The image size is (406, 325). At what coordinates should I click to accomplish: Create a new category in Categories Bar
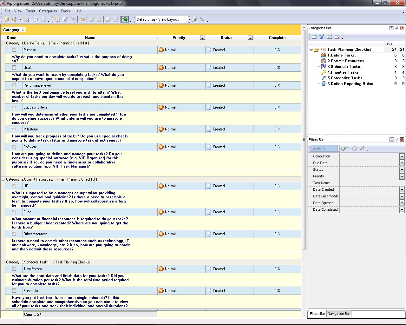[314, 37]
